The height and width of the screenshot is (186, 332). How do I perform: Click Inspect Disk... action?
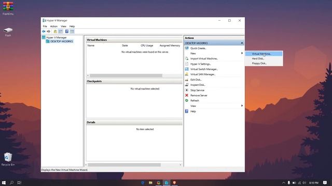point(198,85)
